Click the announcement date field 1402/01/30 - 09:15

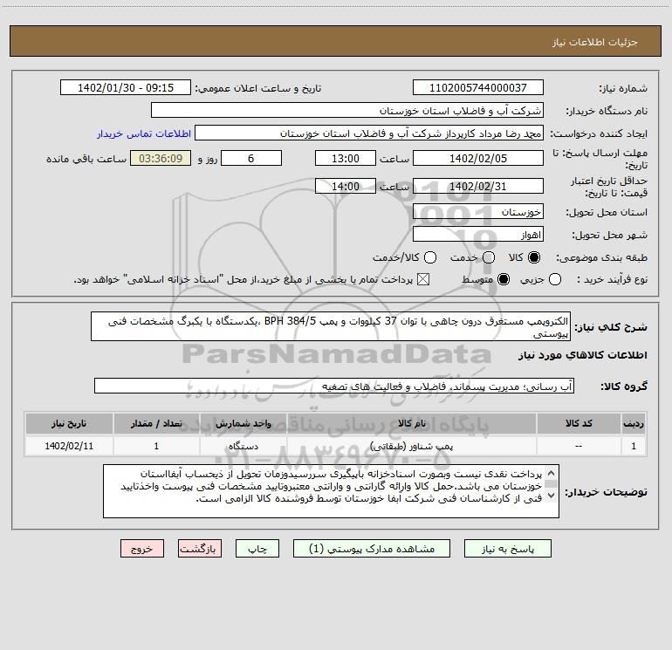tap(126, 88)
